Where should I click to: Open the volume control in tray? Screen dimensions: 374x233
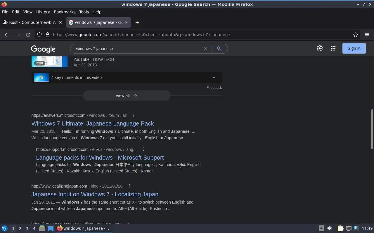(330, 228)
